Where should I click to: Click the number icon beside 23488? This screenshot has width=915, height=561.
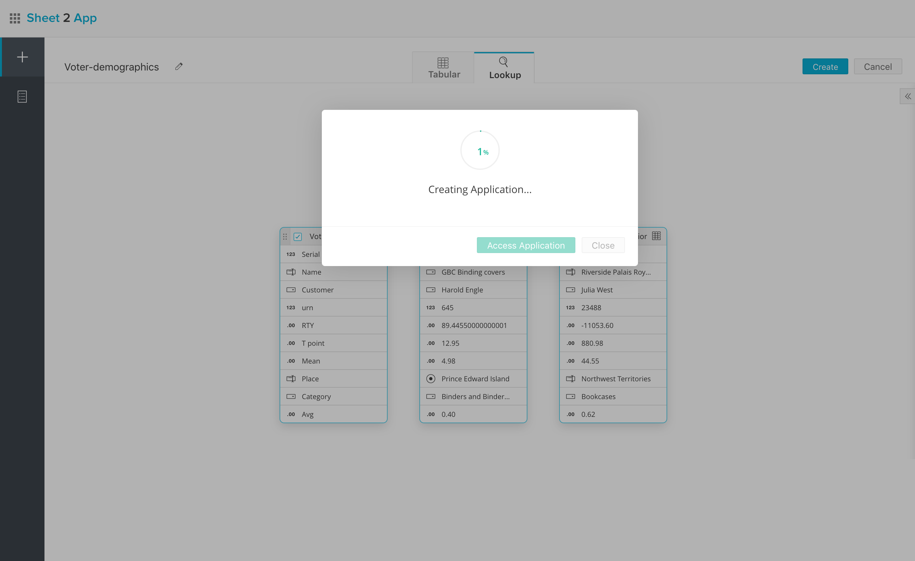pyautogui.click(x=570, y=308)
